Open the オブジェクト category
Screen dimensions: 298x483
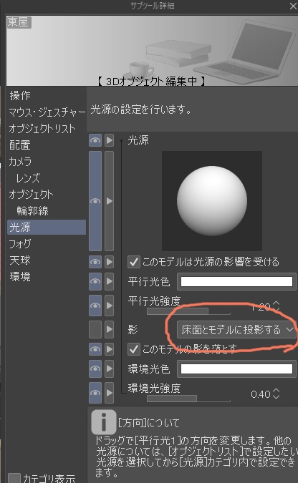click(31, 195)
